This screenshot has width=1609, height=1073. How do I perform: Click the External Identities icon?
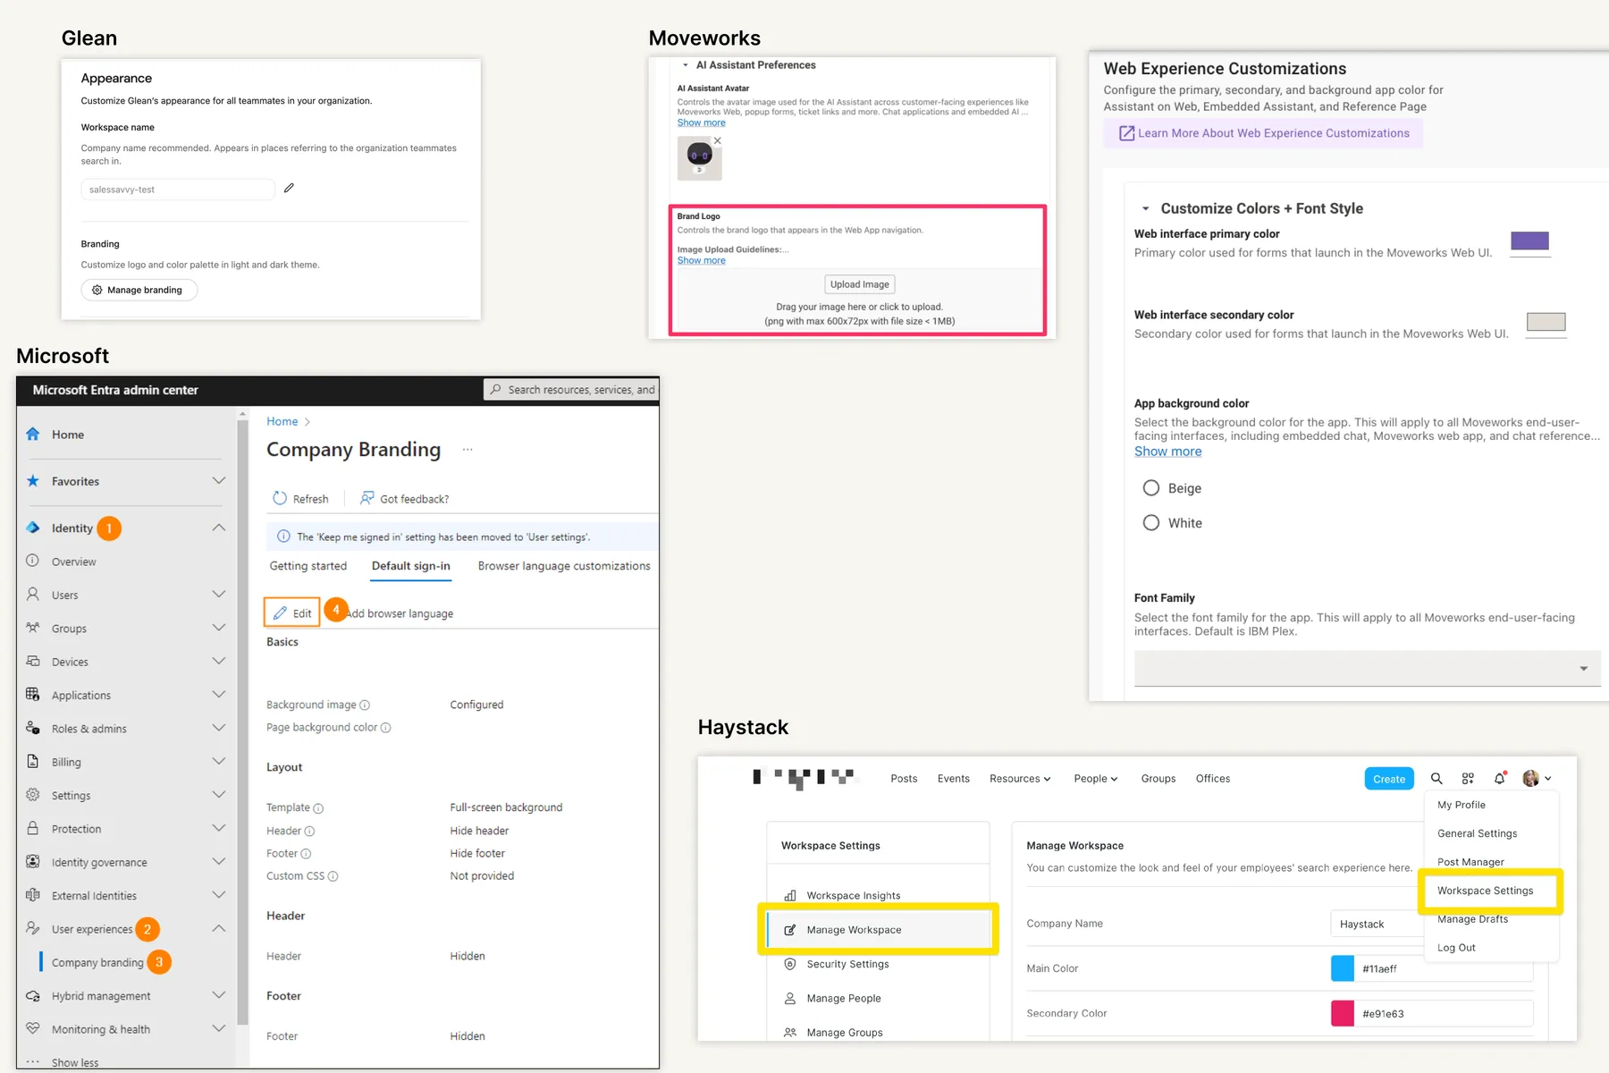click(33, 894)
